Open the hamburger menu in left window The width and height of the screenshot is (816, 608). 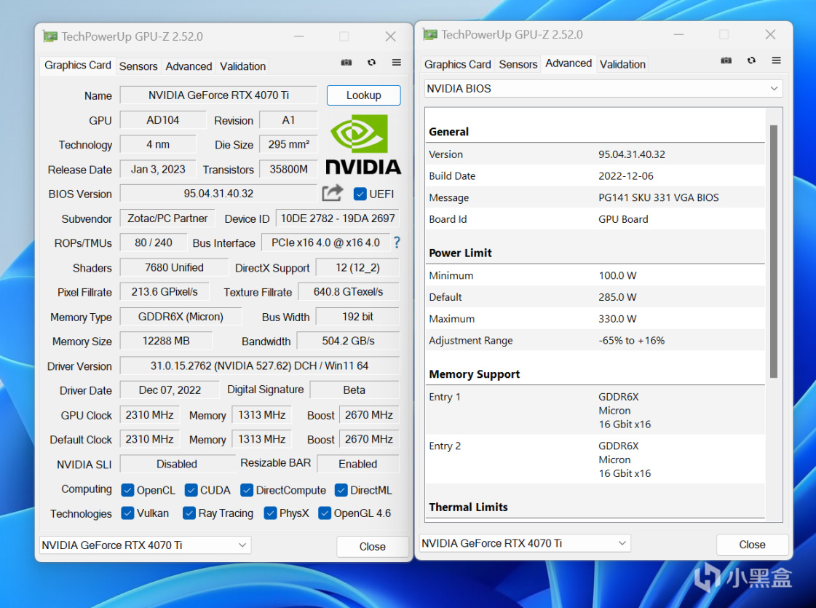click(x=397, y=63)
